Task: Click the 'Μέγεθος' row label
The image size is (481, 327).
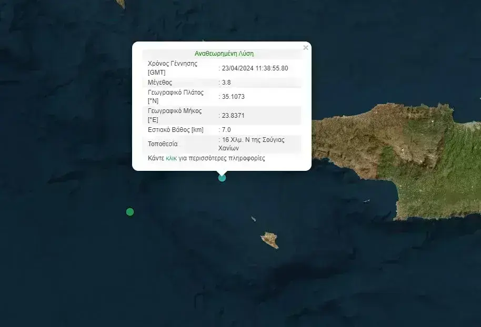Action: coord(160,83)
